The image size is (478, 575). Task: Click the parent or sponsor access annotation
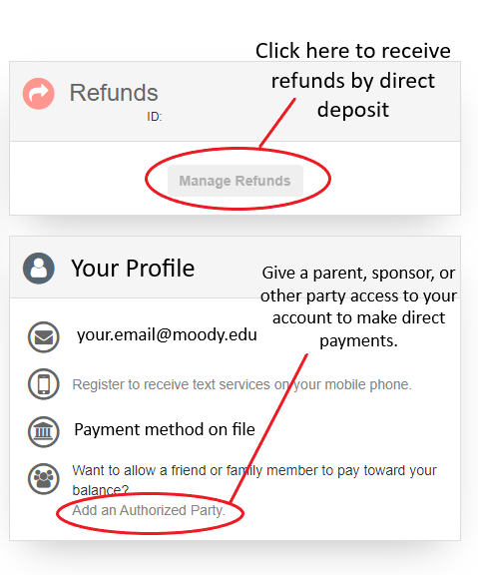click(358, 306)
